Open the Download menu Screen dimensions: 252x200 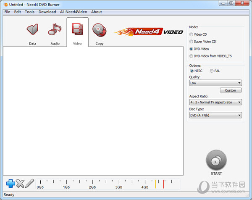tap(47, 12)
